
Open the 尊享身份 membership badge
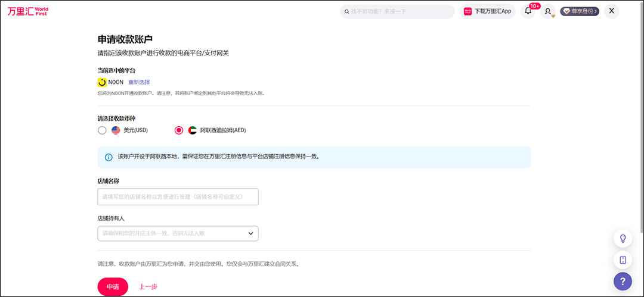[x=580, y=11]
